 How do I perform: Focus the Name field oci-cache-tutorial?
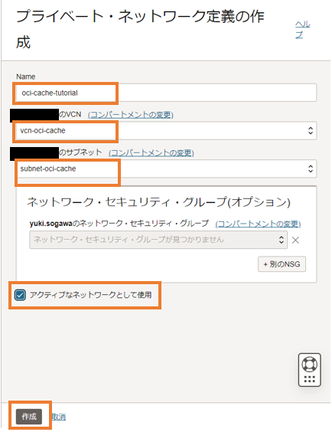tap(166, 93)
